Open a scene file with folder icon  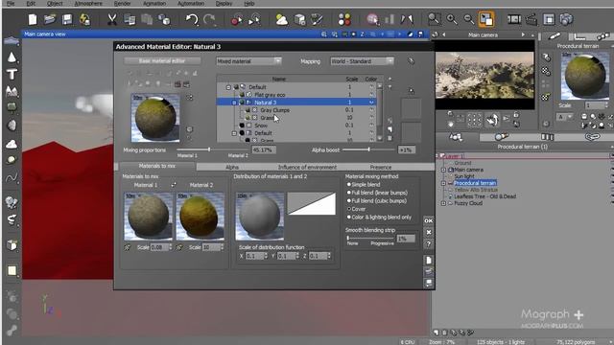pyautogui.click(x=50, y=19)
